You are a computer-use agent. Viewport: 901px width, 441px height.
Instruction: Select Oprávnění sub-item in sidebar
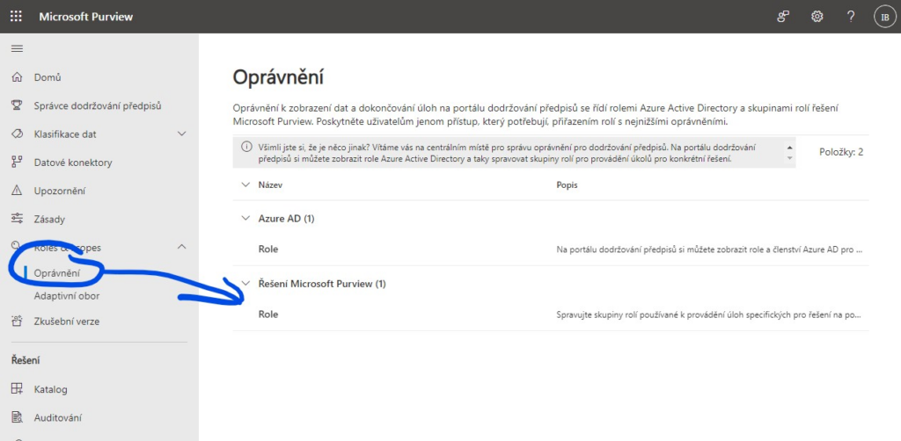point(57,273)
